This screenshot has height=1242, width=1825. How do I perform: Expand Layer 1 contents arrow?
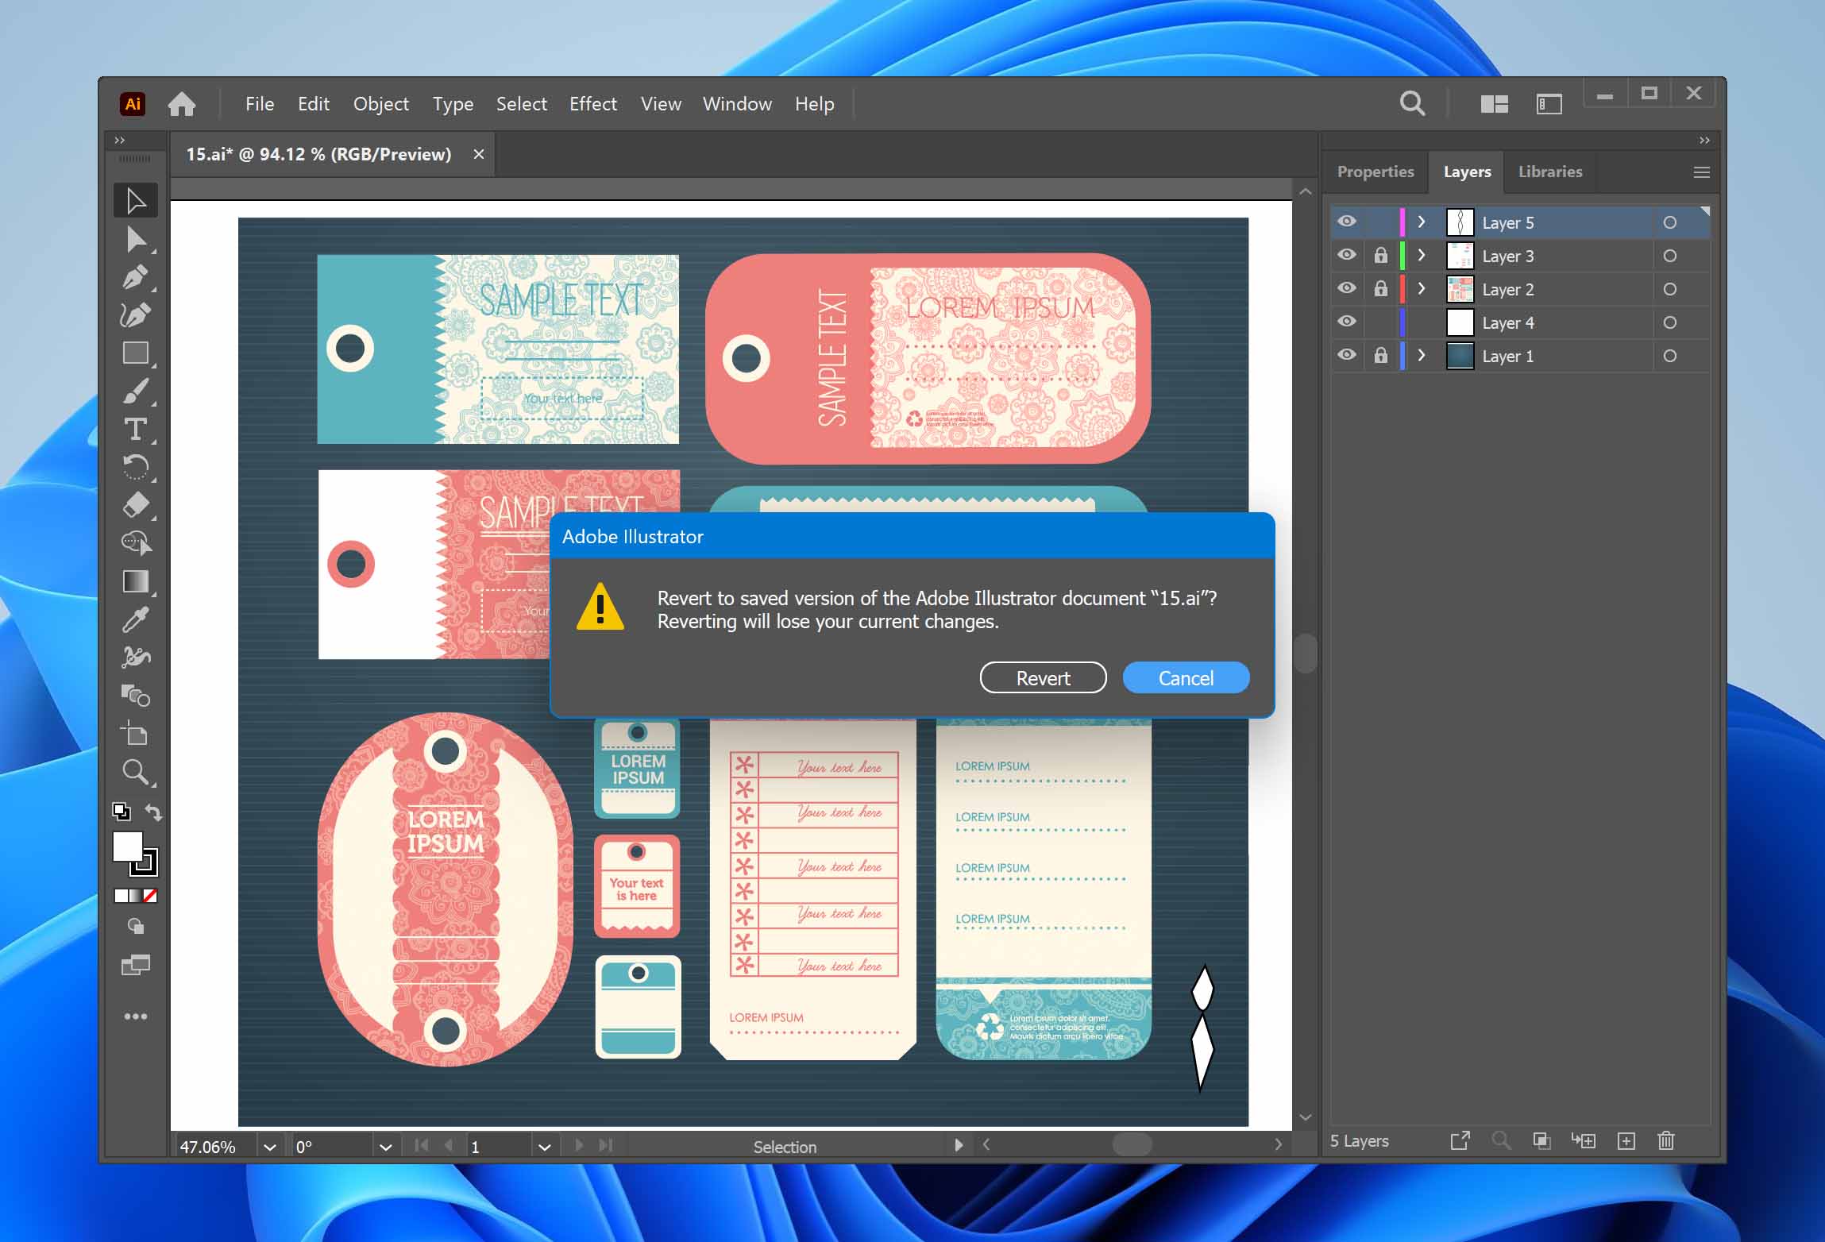pos(1422,357)
